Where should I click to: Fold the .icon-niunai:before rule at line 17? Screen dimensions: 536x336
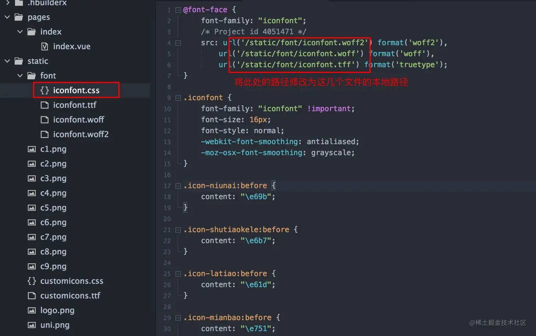178,186
